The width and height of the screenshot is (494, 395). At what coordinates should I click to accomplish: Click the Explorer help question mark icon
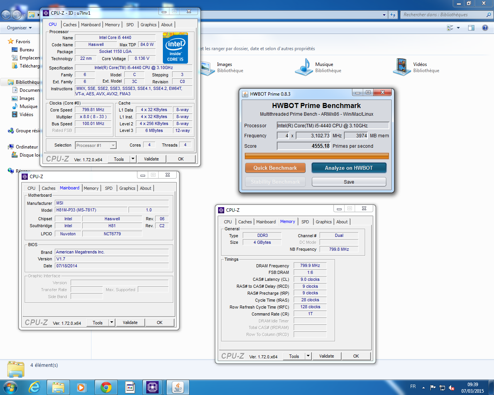[485, 28]
